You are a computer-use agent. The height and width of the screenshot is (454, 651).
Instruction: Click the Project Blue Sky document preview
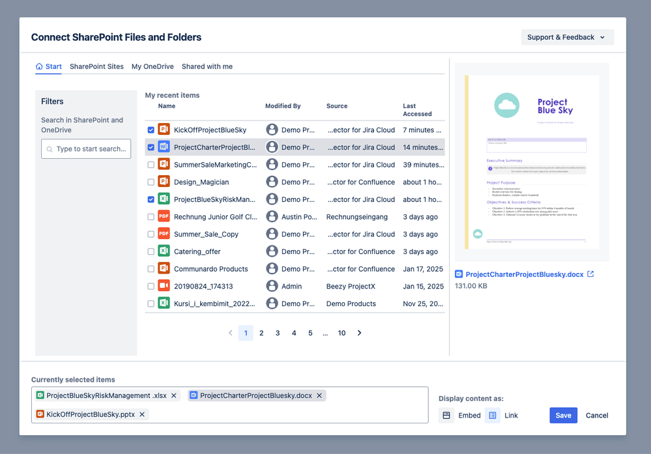pyautogui.click(x=532, y=162)
